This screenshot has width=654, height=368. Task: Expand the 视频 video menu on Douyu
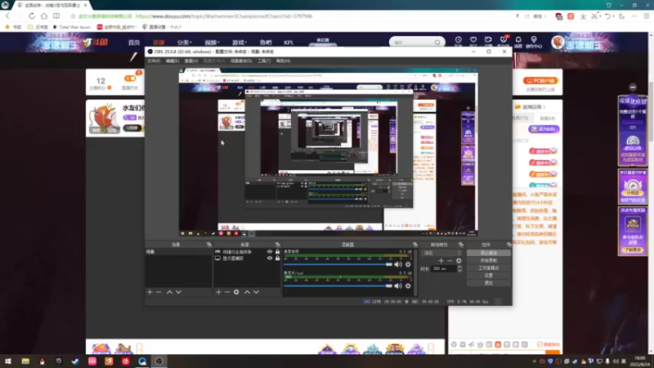(212, 43)
